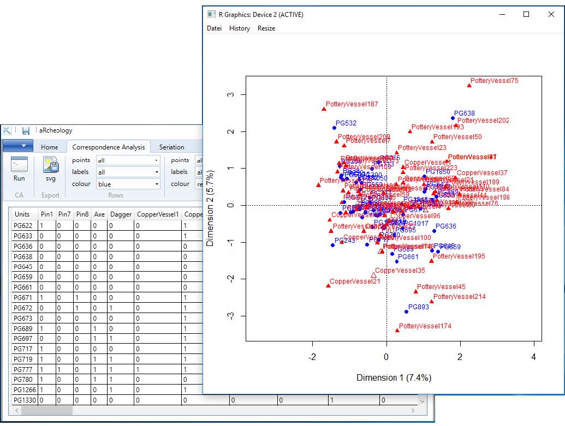Click the PotteryVessel174 label in the plot
The width and height of the screenshot is (565, 426).
click(x=425, y=326)
